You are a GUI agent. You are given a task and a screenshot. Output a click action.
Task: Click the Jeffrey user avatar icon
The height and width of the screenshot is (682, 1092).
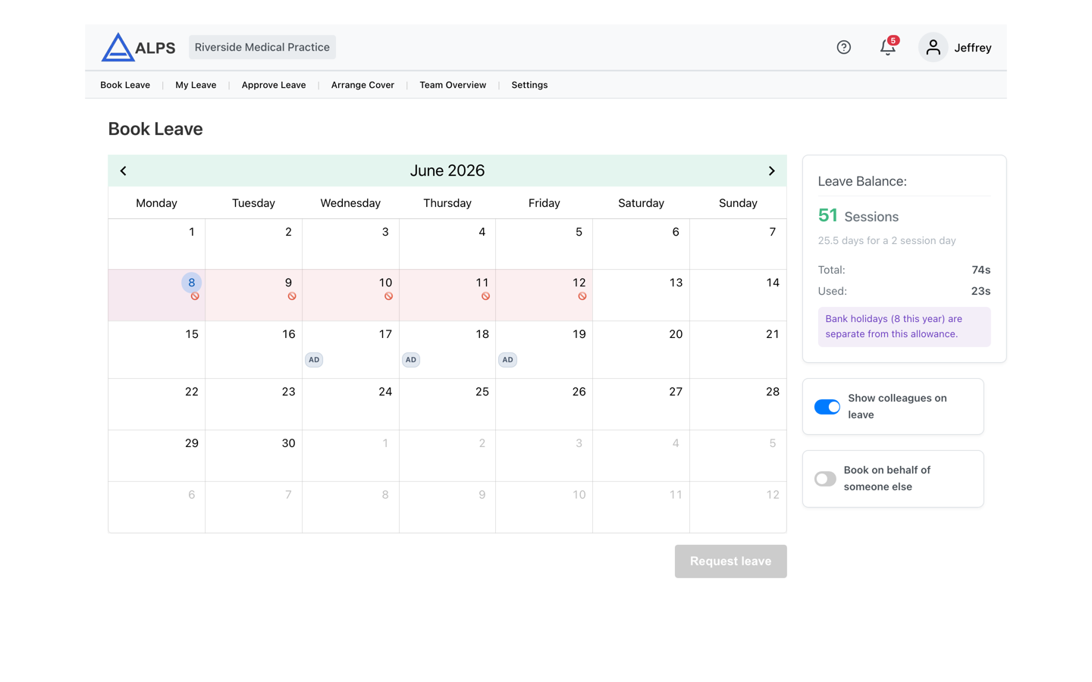click(933, 47)
